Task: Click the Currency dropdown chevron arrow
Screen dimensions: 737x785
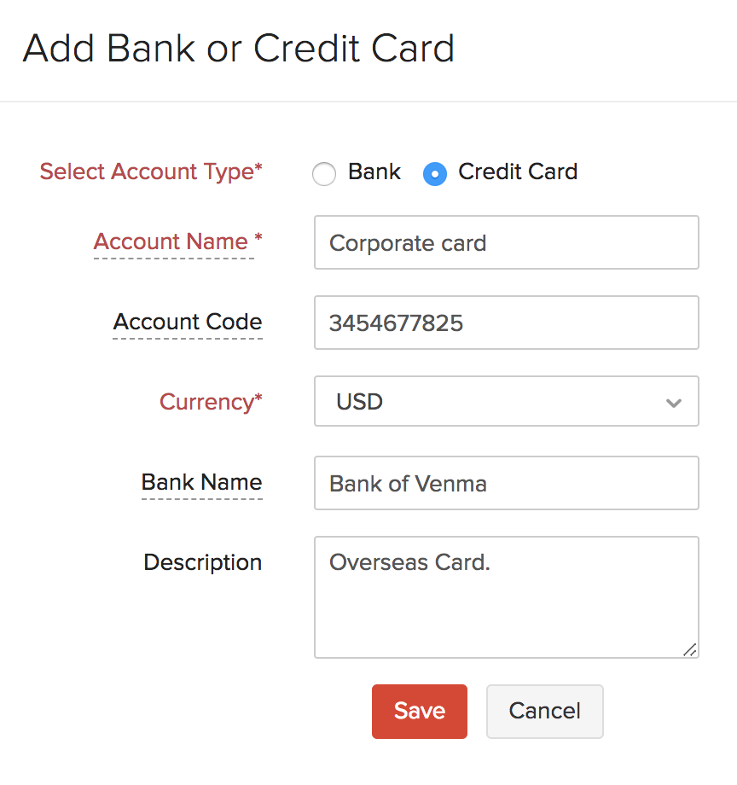Action: tap(673, 401)
